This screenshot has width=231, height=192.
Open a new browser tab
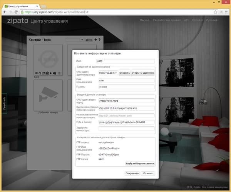(44, 6)
